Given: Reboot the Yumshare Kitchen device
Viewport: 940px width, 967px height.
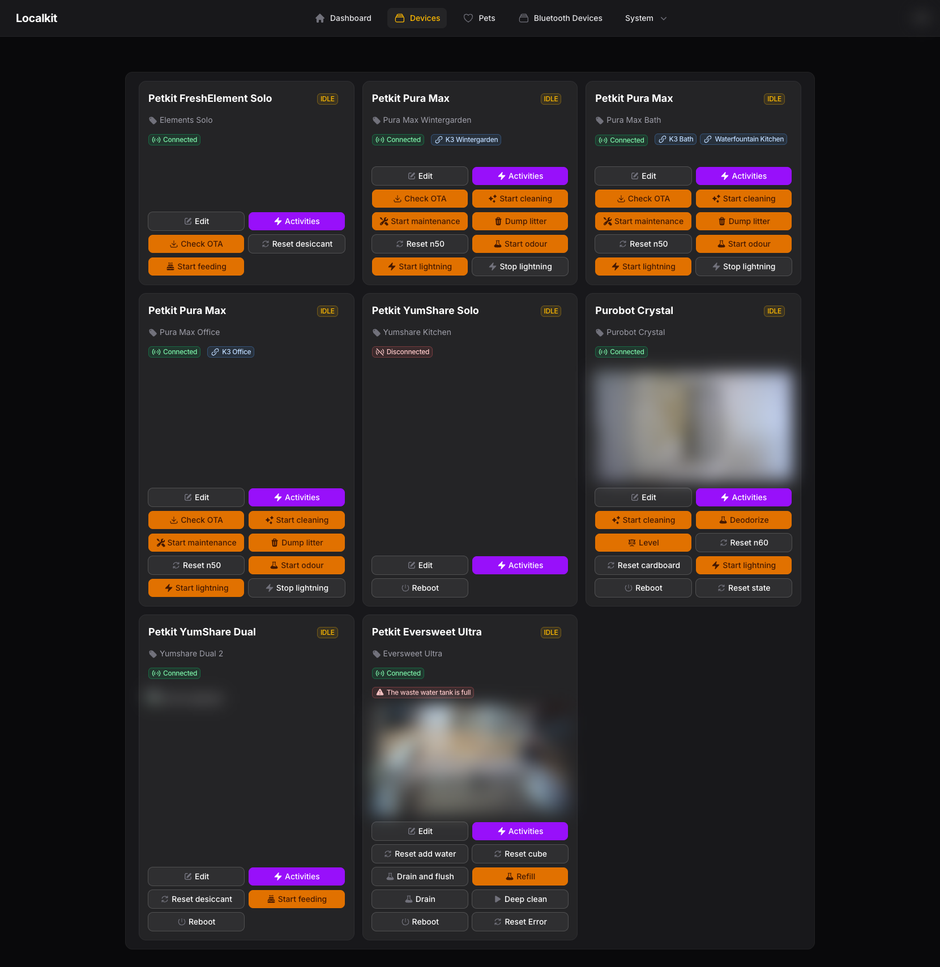Looking at the screenshot, I should [420, 588].
